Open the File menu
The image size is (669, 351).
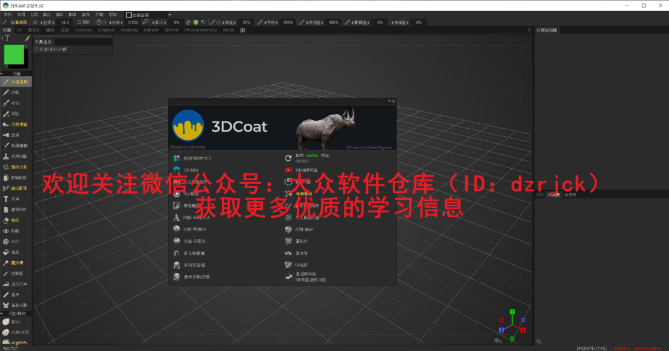coord(7,14)
